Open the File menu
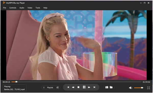This screenshot has height=93, width=153. pos(5,8)
